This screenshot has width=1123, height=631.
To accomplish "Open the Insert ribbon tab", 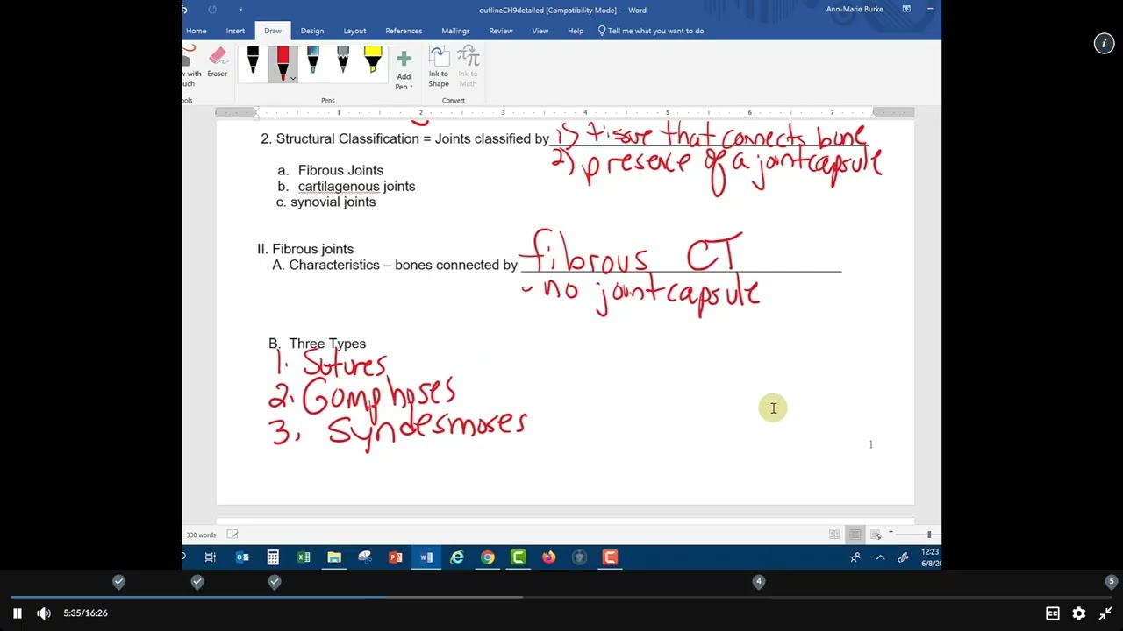I will [x=235, y=31].
